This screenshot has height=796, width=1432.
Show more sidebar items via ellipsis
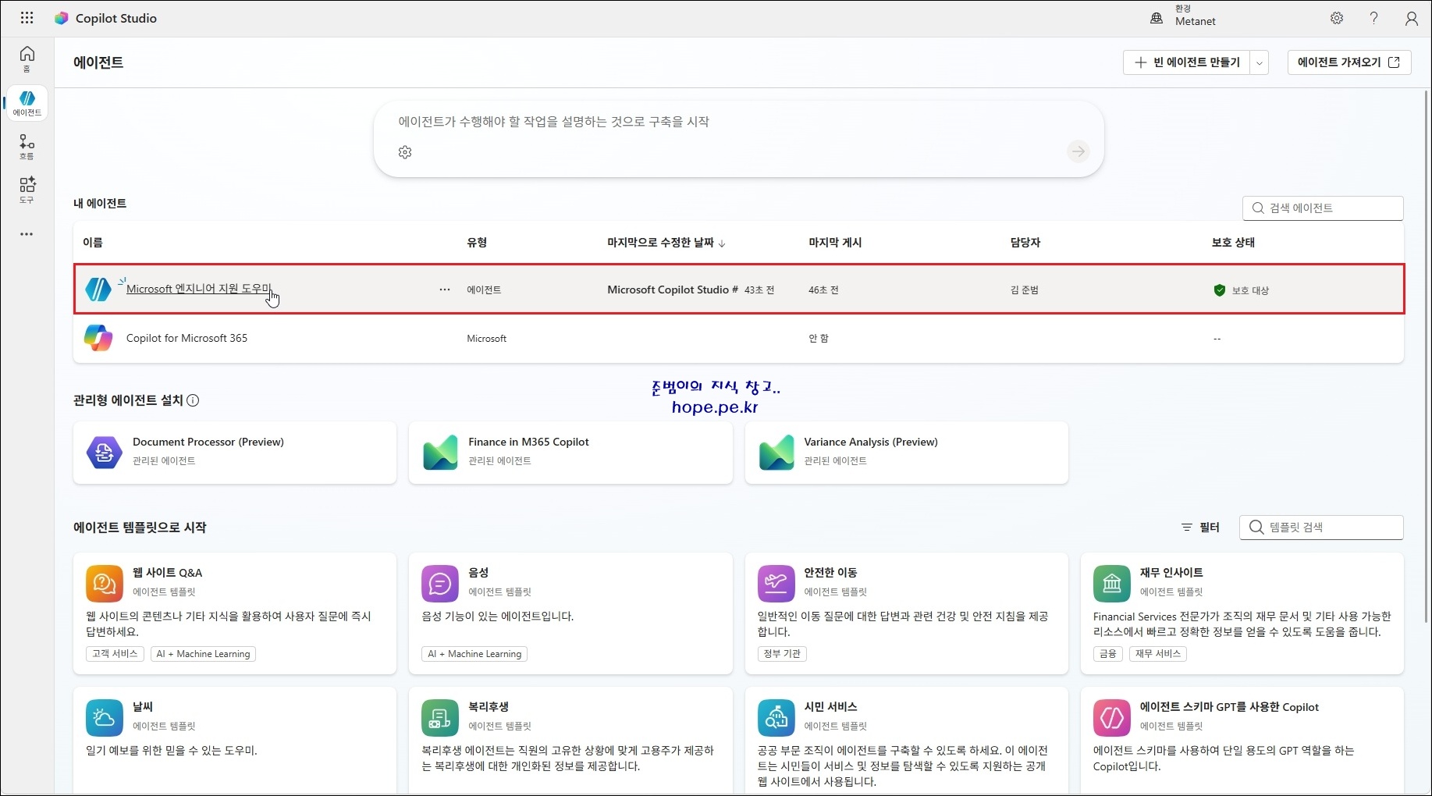pyautogui.click(x=27, y=234)
